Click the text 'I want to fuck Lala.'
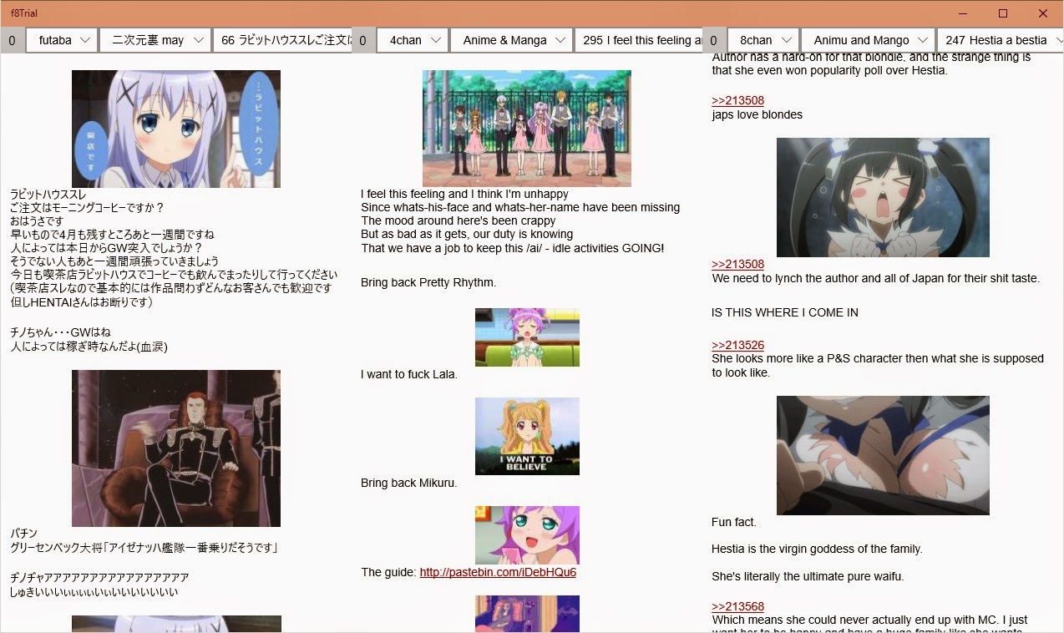This screenshot has width=1064, height=633. 409,374
